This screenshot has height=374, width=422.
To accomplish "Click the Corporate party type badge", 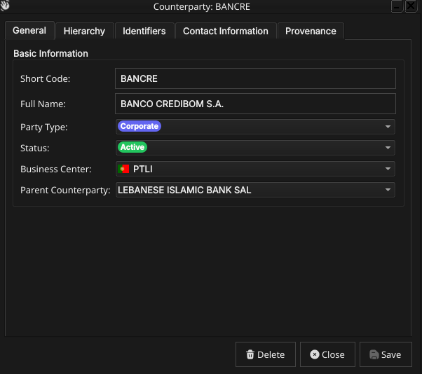I will tap(139, 126).
